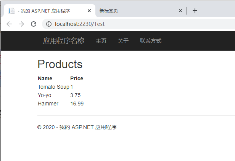Screen dimensions: 235x161
Task: Click the page favicon on ASP.NET tab
Action: click(11, 11)
